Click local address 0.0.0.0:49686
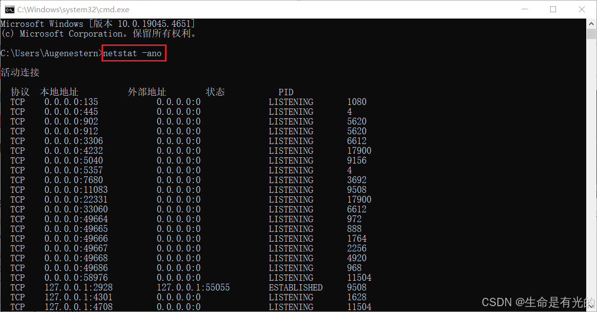Screen dimensions: 597x312 [x=76, y=268]
